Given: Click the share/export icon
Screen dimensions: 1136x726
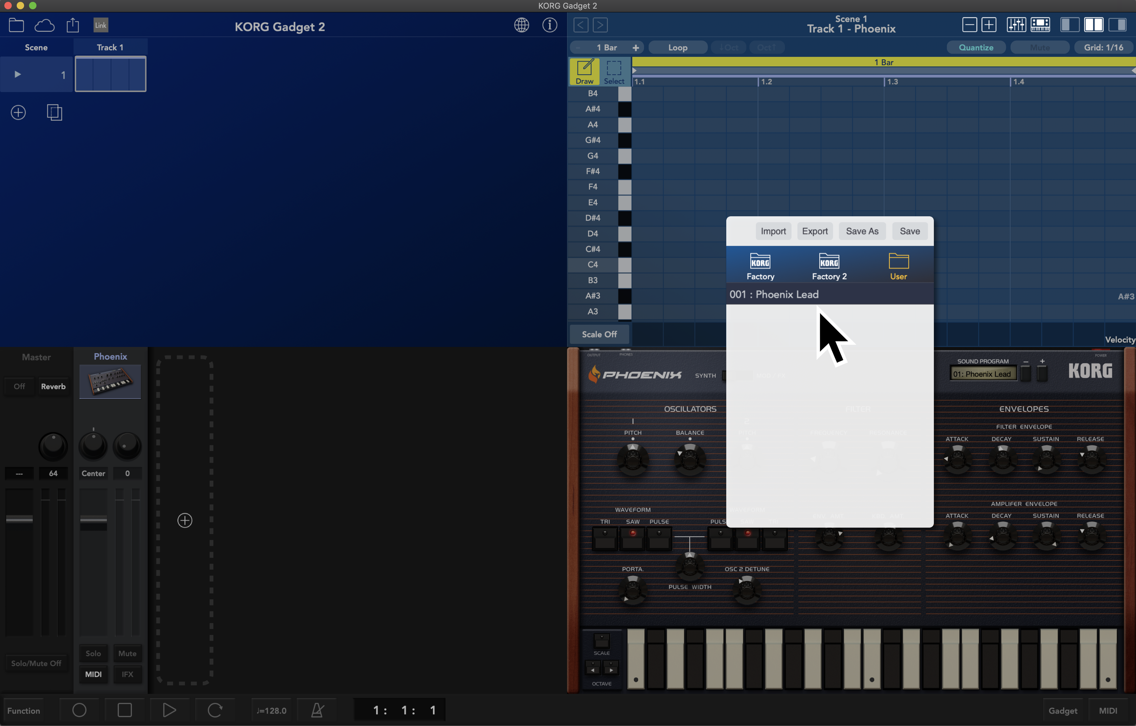Looking at the screenshot, I should (x=73, y=25).
